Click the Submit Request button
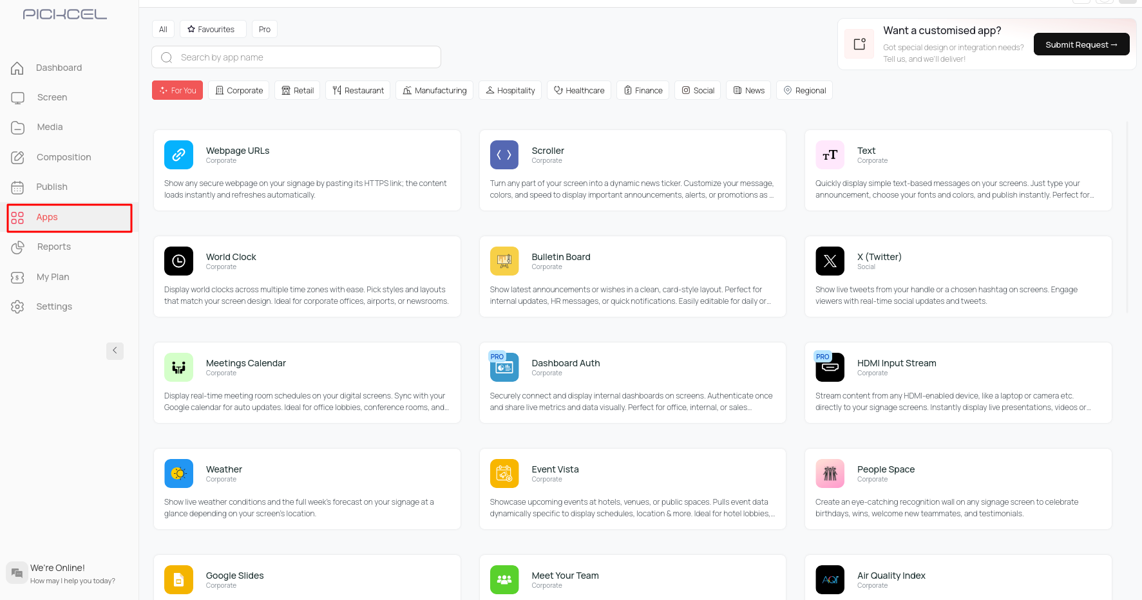1142x600 pixels. pyautogui.click(x=1081, y=44)
